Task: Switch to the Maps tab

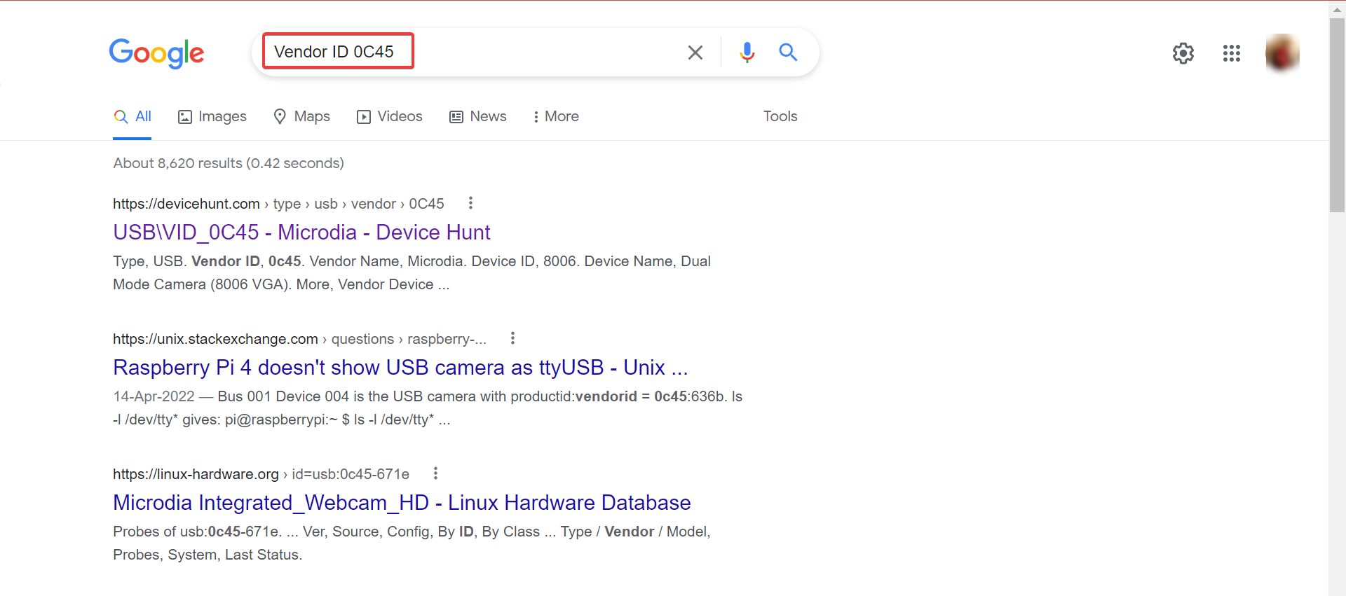Action: [x=301, y=116]
